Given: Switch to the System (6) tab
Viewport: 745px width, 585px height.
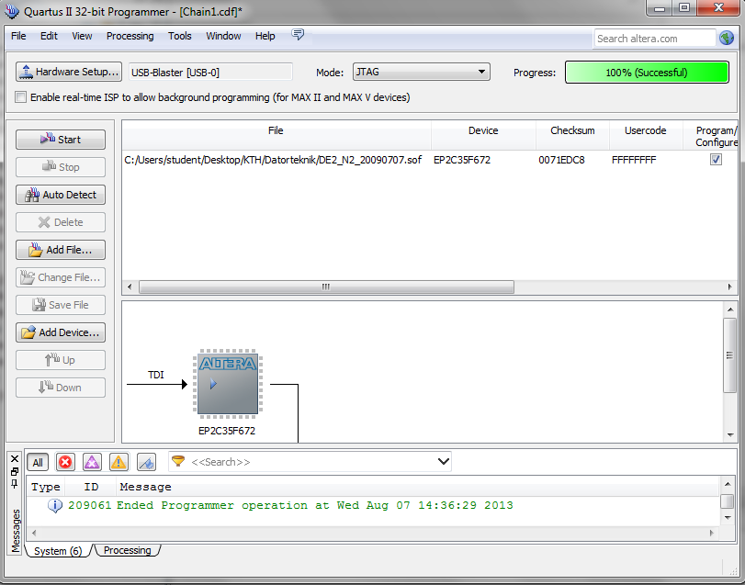Looking at the screenshot, I should (x=58, y=551).
